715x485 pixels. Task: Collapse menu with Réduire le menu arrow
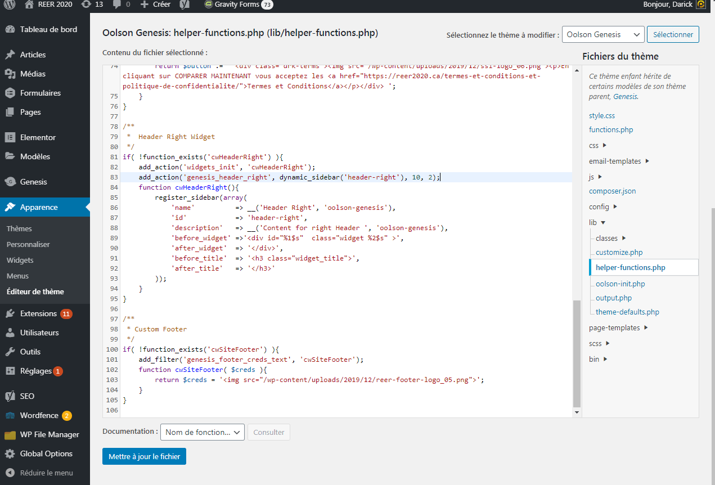click(x=10, y=473)
